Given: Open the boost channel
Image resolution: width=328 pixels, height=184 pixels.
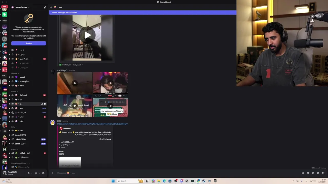Looking at the screenshot, I should pos(28,77).
